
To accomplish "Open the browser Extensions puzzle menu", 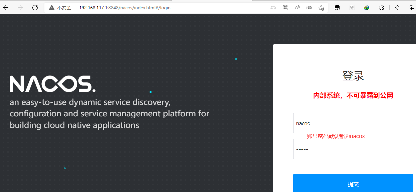I will coord(381,8).
